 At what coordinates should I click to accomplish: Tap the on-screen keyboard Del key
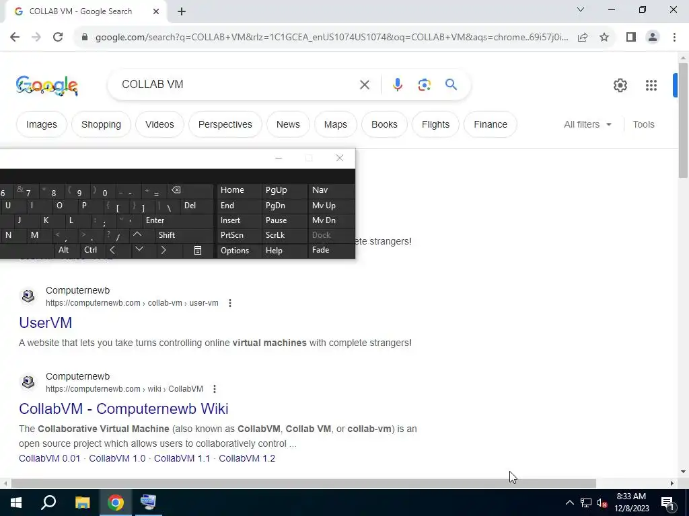pos(196,206)
